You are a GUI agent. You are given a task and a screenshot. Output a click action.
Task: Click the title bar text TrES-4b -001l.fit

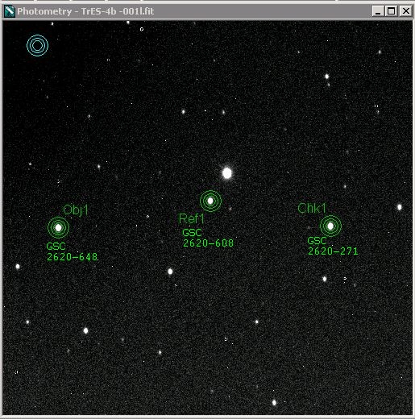(x=118, y=11)
